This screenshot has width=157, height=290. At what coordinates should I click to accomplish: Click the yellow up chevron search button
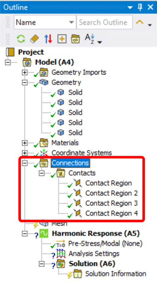[x=139, y=22]
